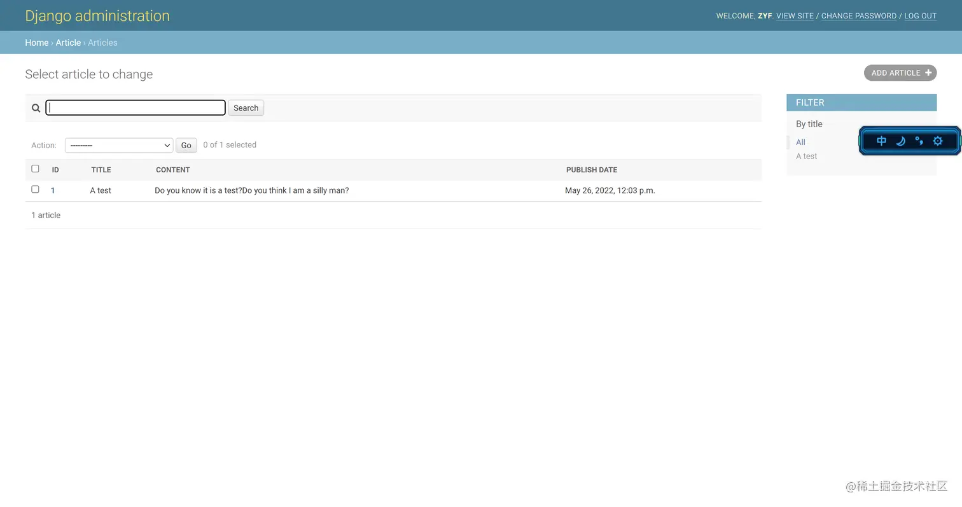The height and width of the screenshot is (507, 962).
Task: Open the Article breadcrumb link
Action: click(68, 43)
